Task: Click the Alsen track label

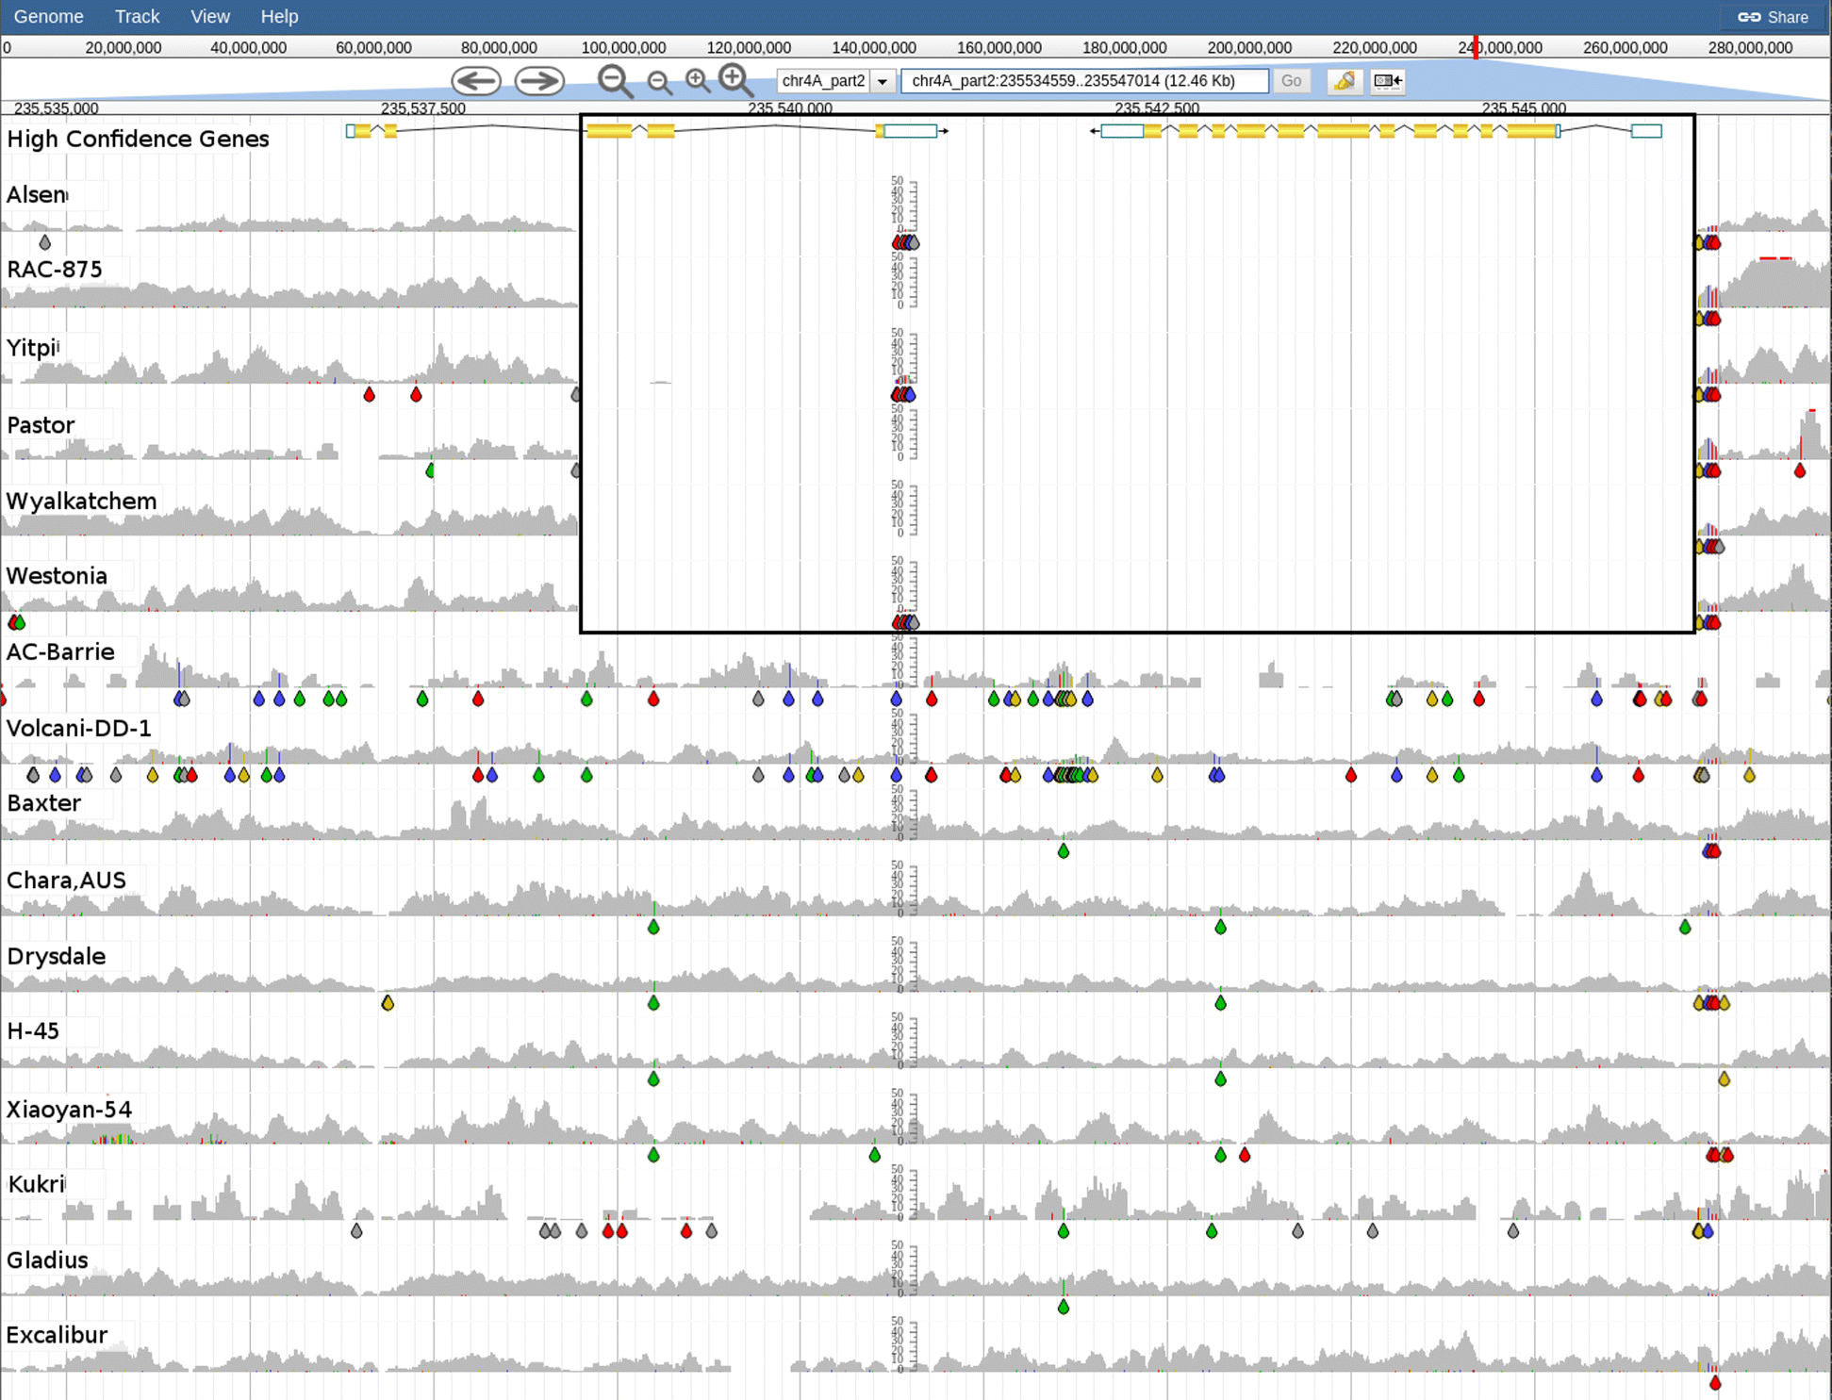Action: coord(37,195)
